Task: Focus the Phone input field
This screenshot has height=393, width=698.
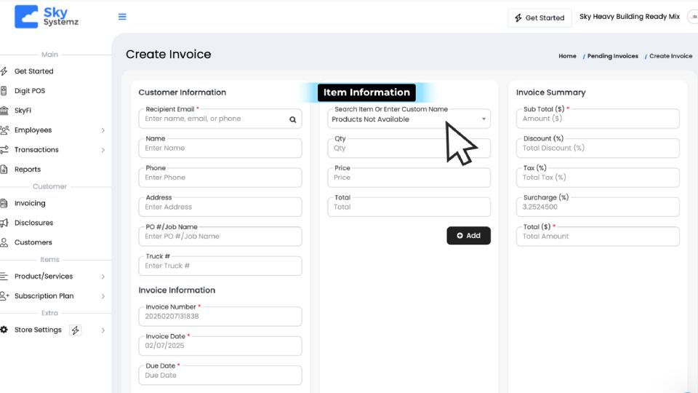Action: pyautogui.click(x=220, y=178)
